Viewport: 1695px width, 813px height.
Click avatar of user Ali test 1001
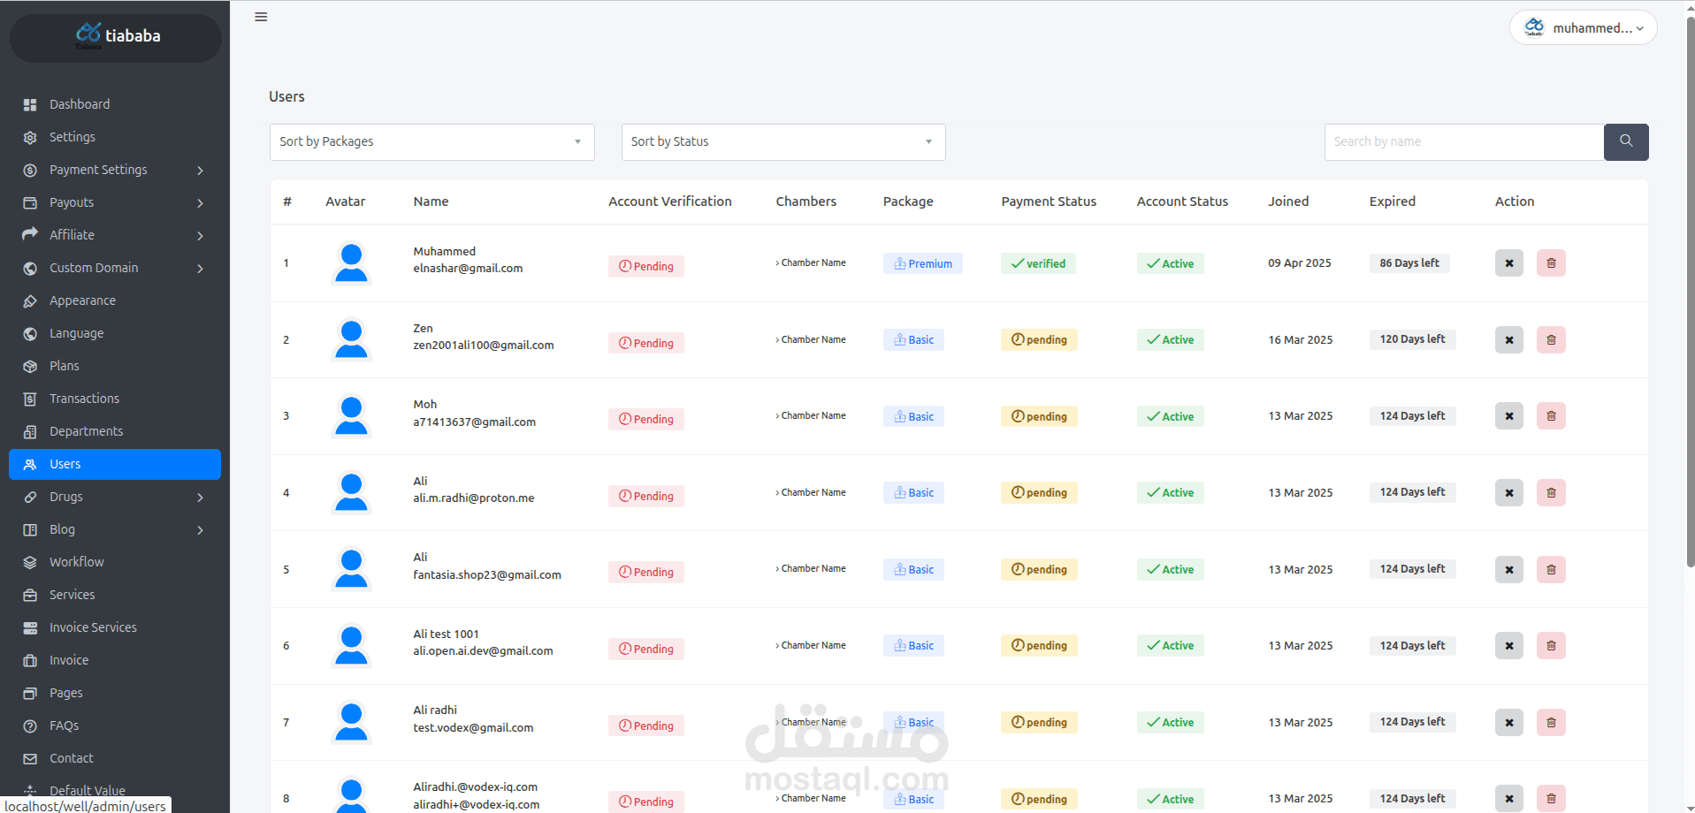tap(351, 646)
